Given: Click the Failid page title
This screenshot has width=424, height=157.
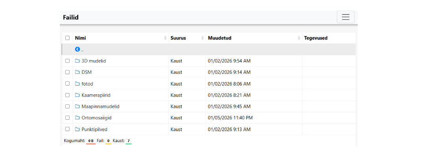Looking at the screenshot, I should point(71,17).
